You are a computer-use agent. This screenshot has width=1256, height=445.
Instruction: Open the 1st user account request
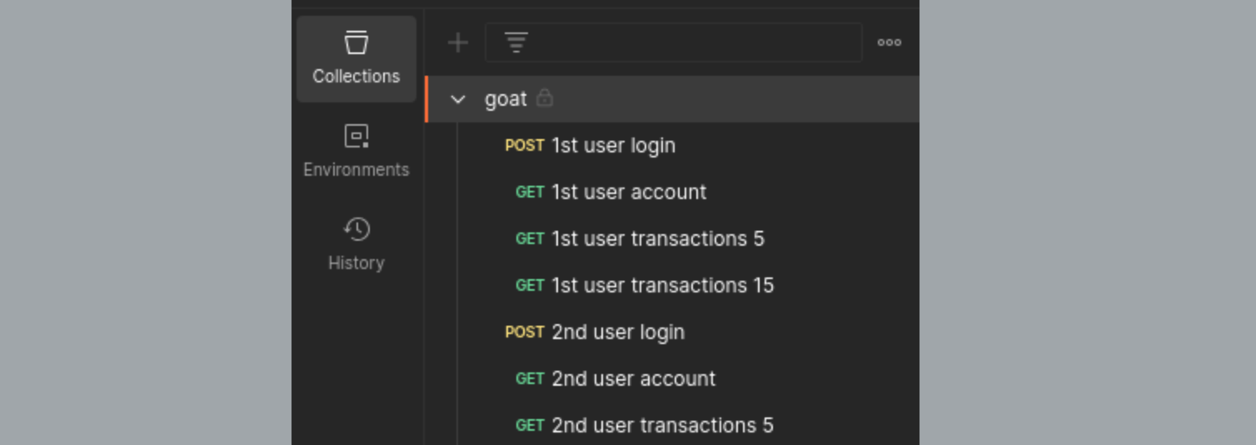point(629,192)
